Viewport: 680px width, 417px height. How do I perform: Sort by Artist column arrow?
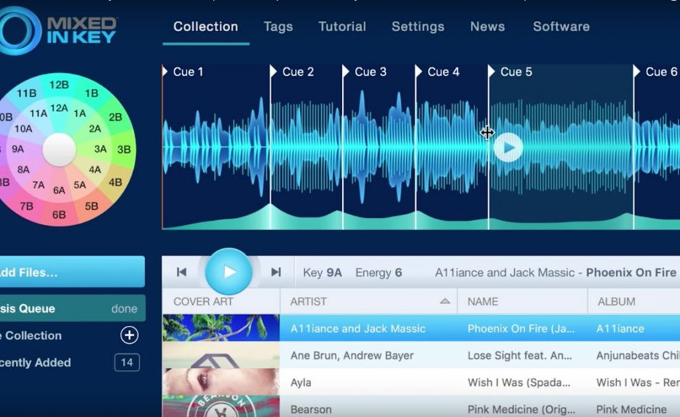445,301
